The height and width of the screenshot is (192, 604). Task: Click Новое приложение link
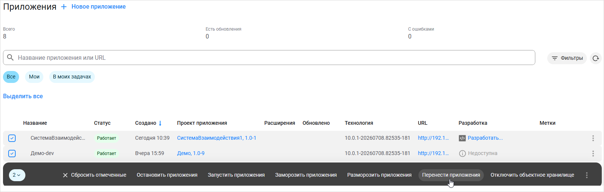click(99, 7)
